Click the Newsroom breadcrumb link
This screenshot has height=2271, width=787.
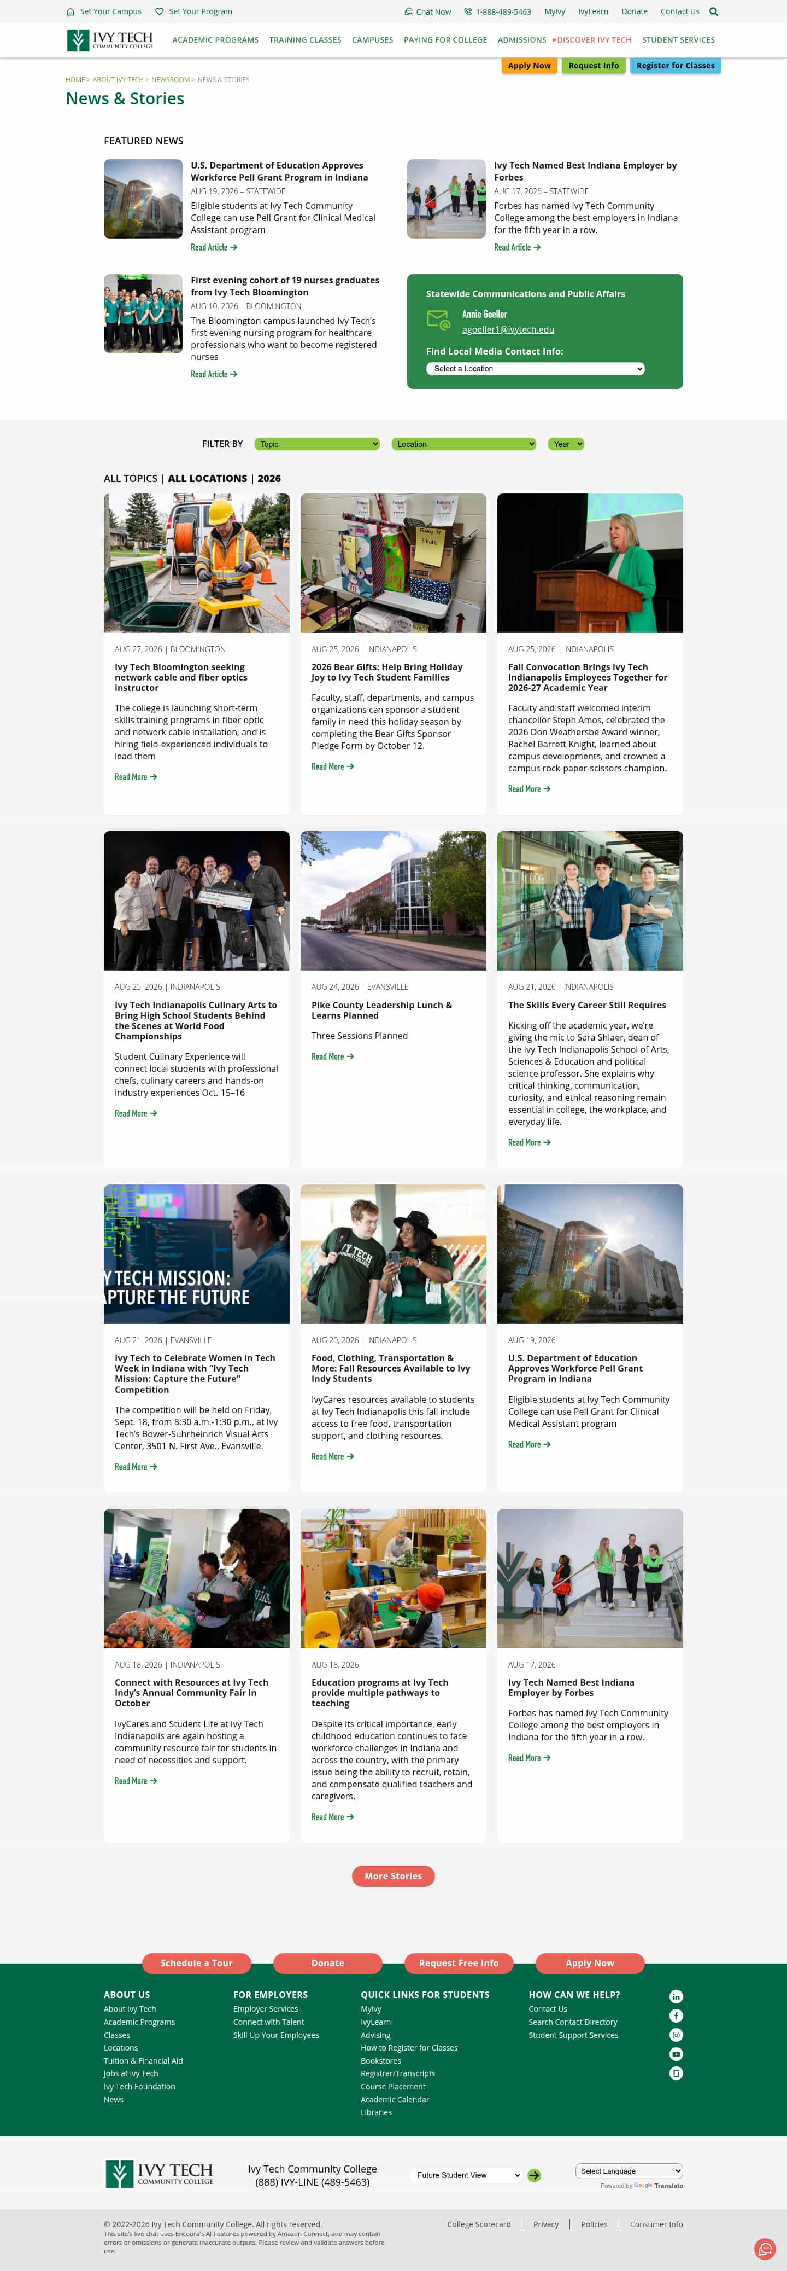(x=170, y=79)
